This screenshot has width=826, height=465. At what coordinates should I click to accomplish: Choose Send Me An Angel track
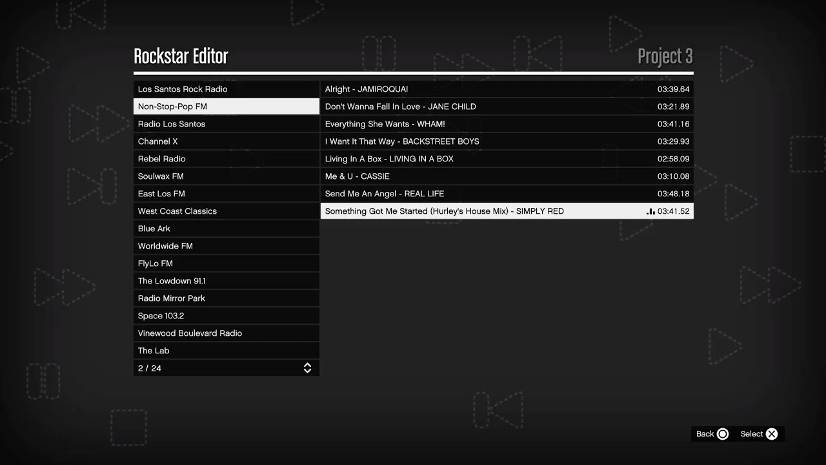click(x=507, y=194)
